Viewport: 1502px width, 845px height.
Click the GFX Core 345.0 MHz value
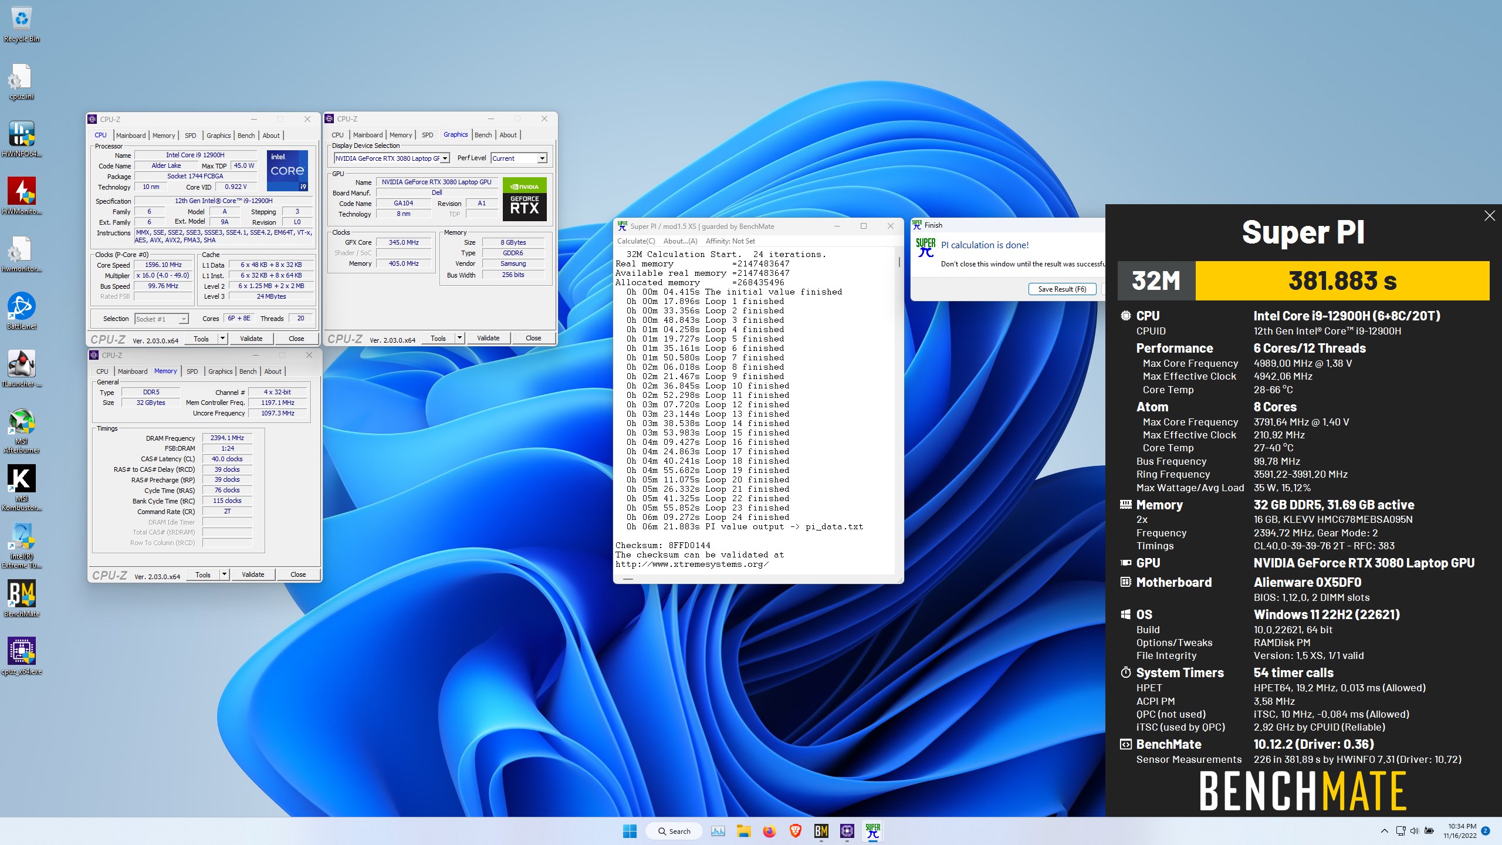tap(404, 242)
